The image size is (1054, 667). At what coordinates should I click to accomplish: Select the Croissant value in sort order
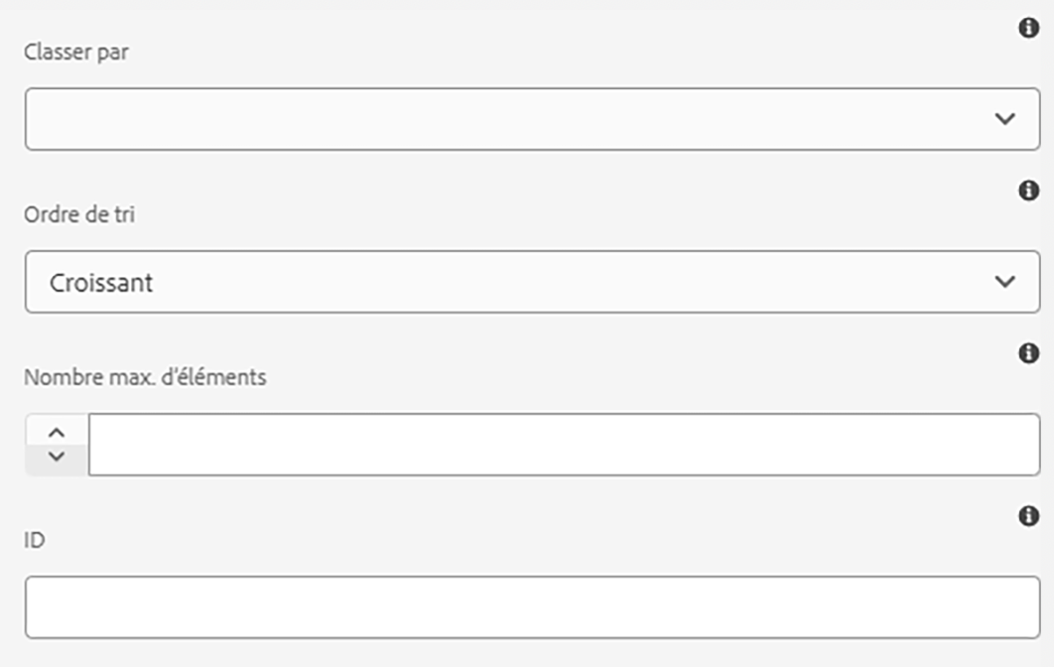coord(101,282)
